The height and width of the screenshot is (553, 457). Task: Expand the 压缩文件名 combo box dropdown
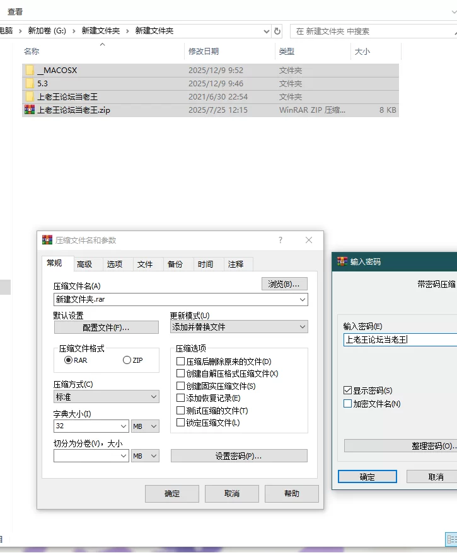click(303, 299)
